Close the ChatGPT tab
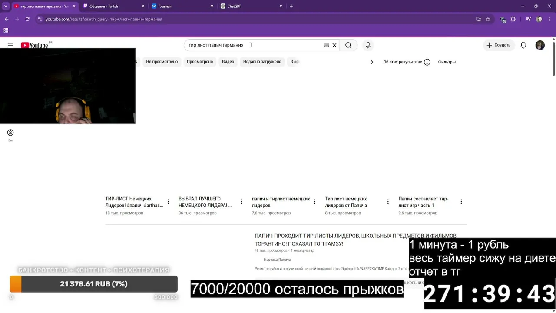This screenshot has width=556, height=313. coord(281,6)
